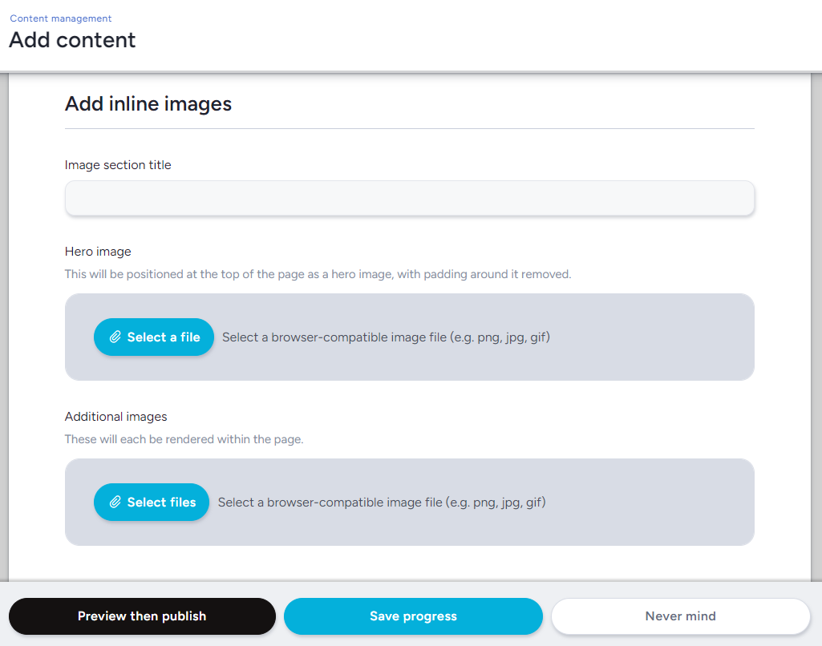Click Preview then publish
The width and height of the screenshot is (822, 646).
tap(142, 616)
